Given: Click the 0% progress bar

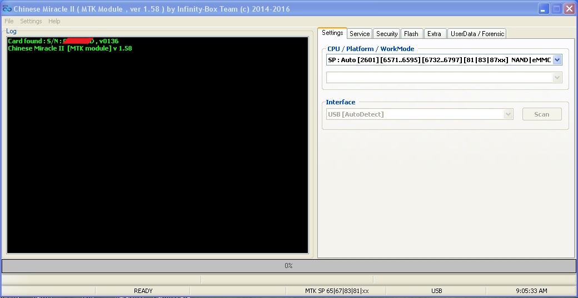Looking at the screenshot, I should point(288,266).
